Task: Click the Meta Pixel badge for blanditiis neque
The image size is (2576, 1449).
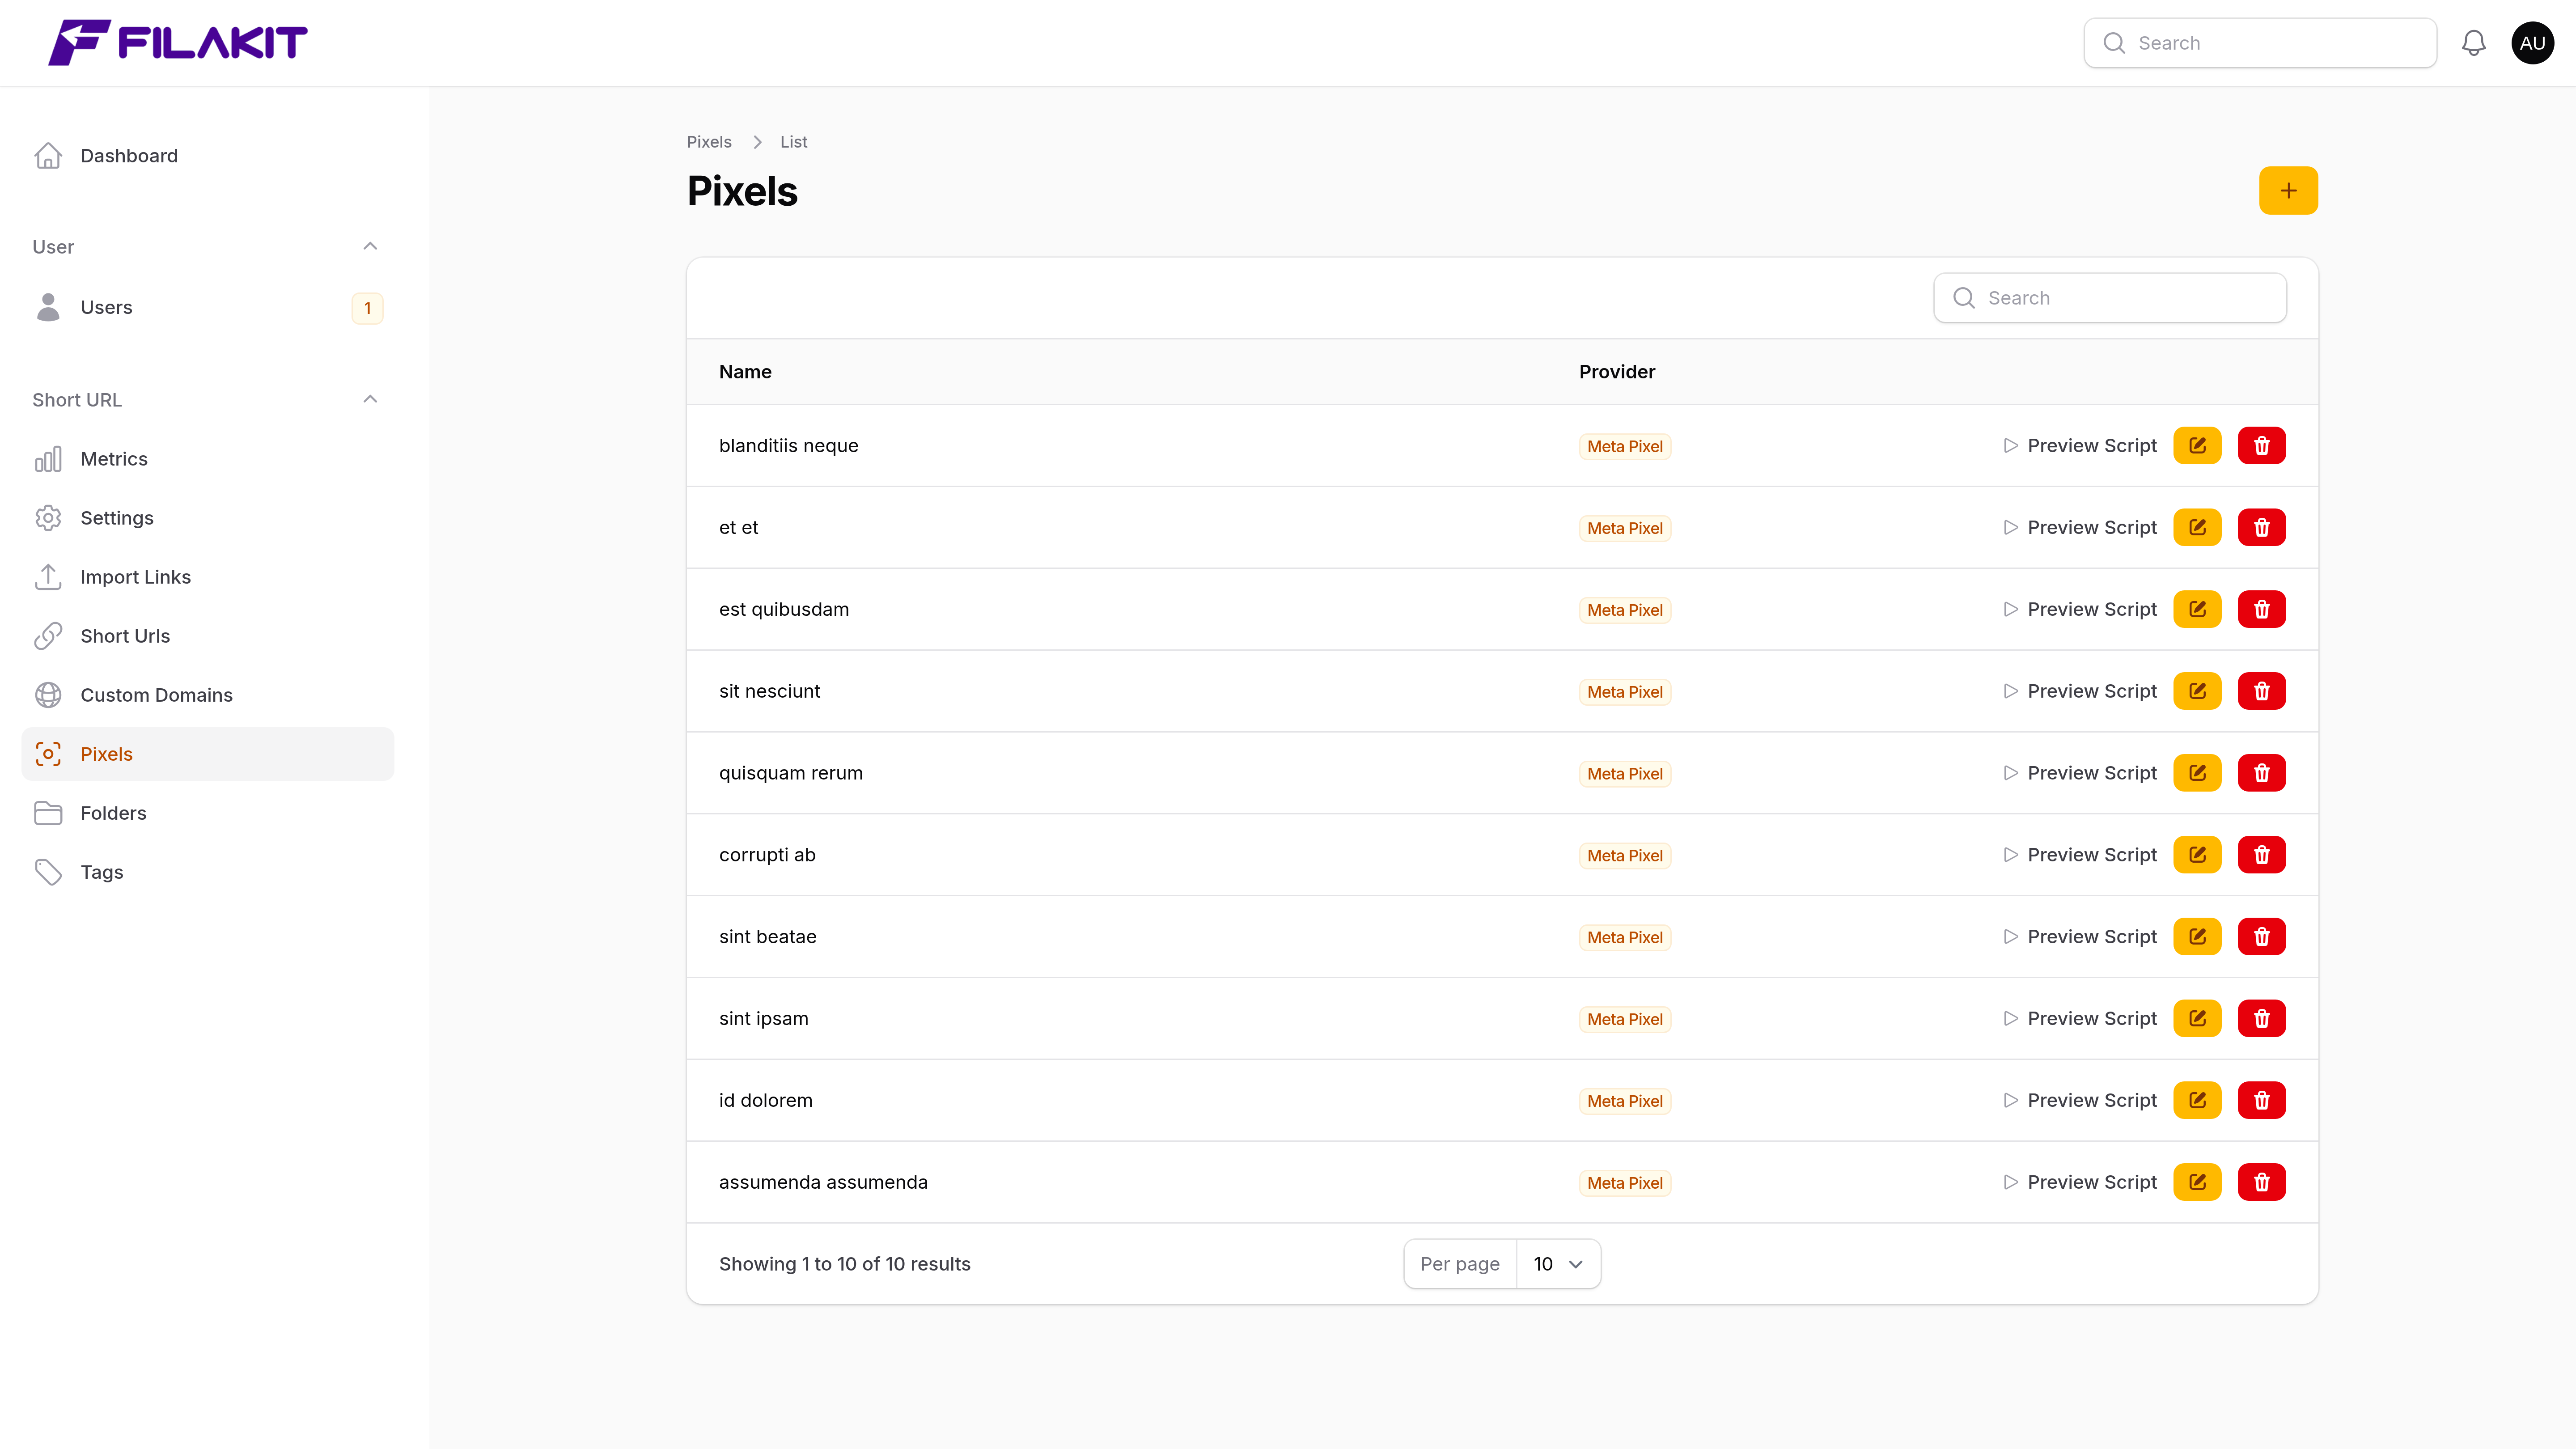Action: [x=1625, y=447]
